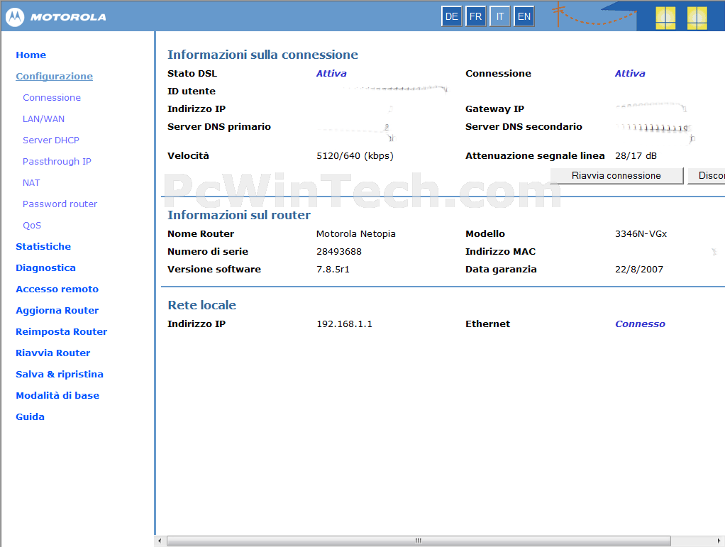The width and height of the screenshot is (725, 547).
Task: Open the Guida help page
Action: 30,416
